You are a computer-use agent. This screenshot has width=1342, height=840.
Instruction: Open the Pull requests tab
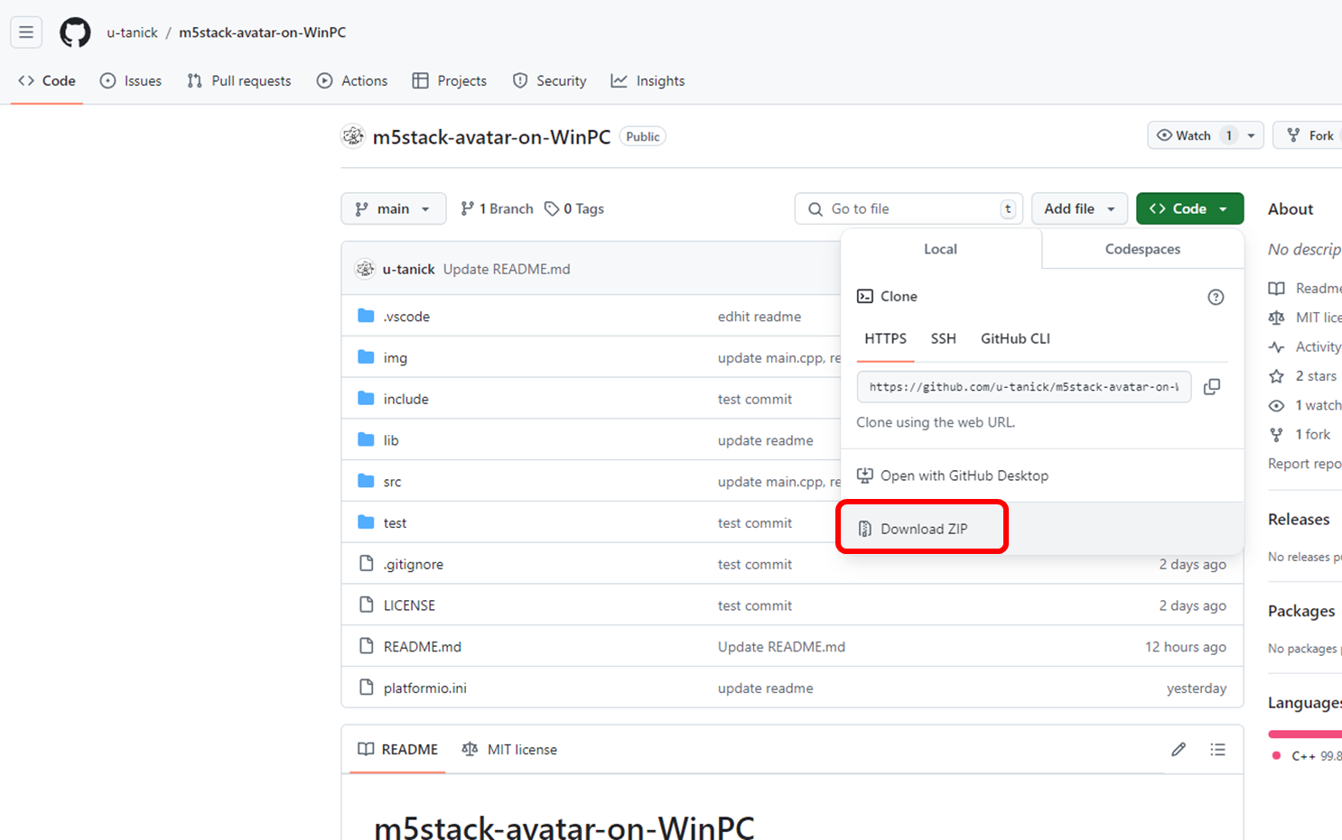[239, 81]
